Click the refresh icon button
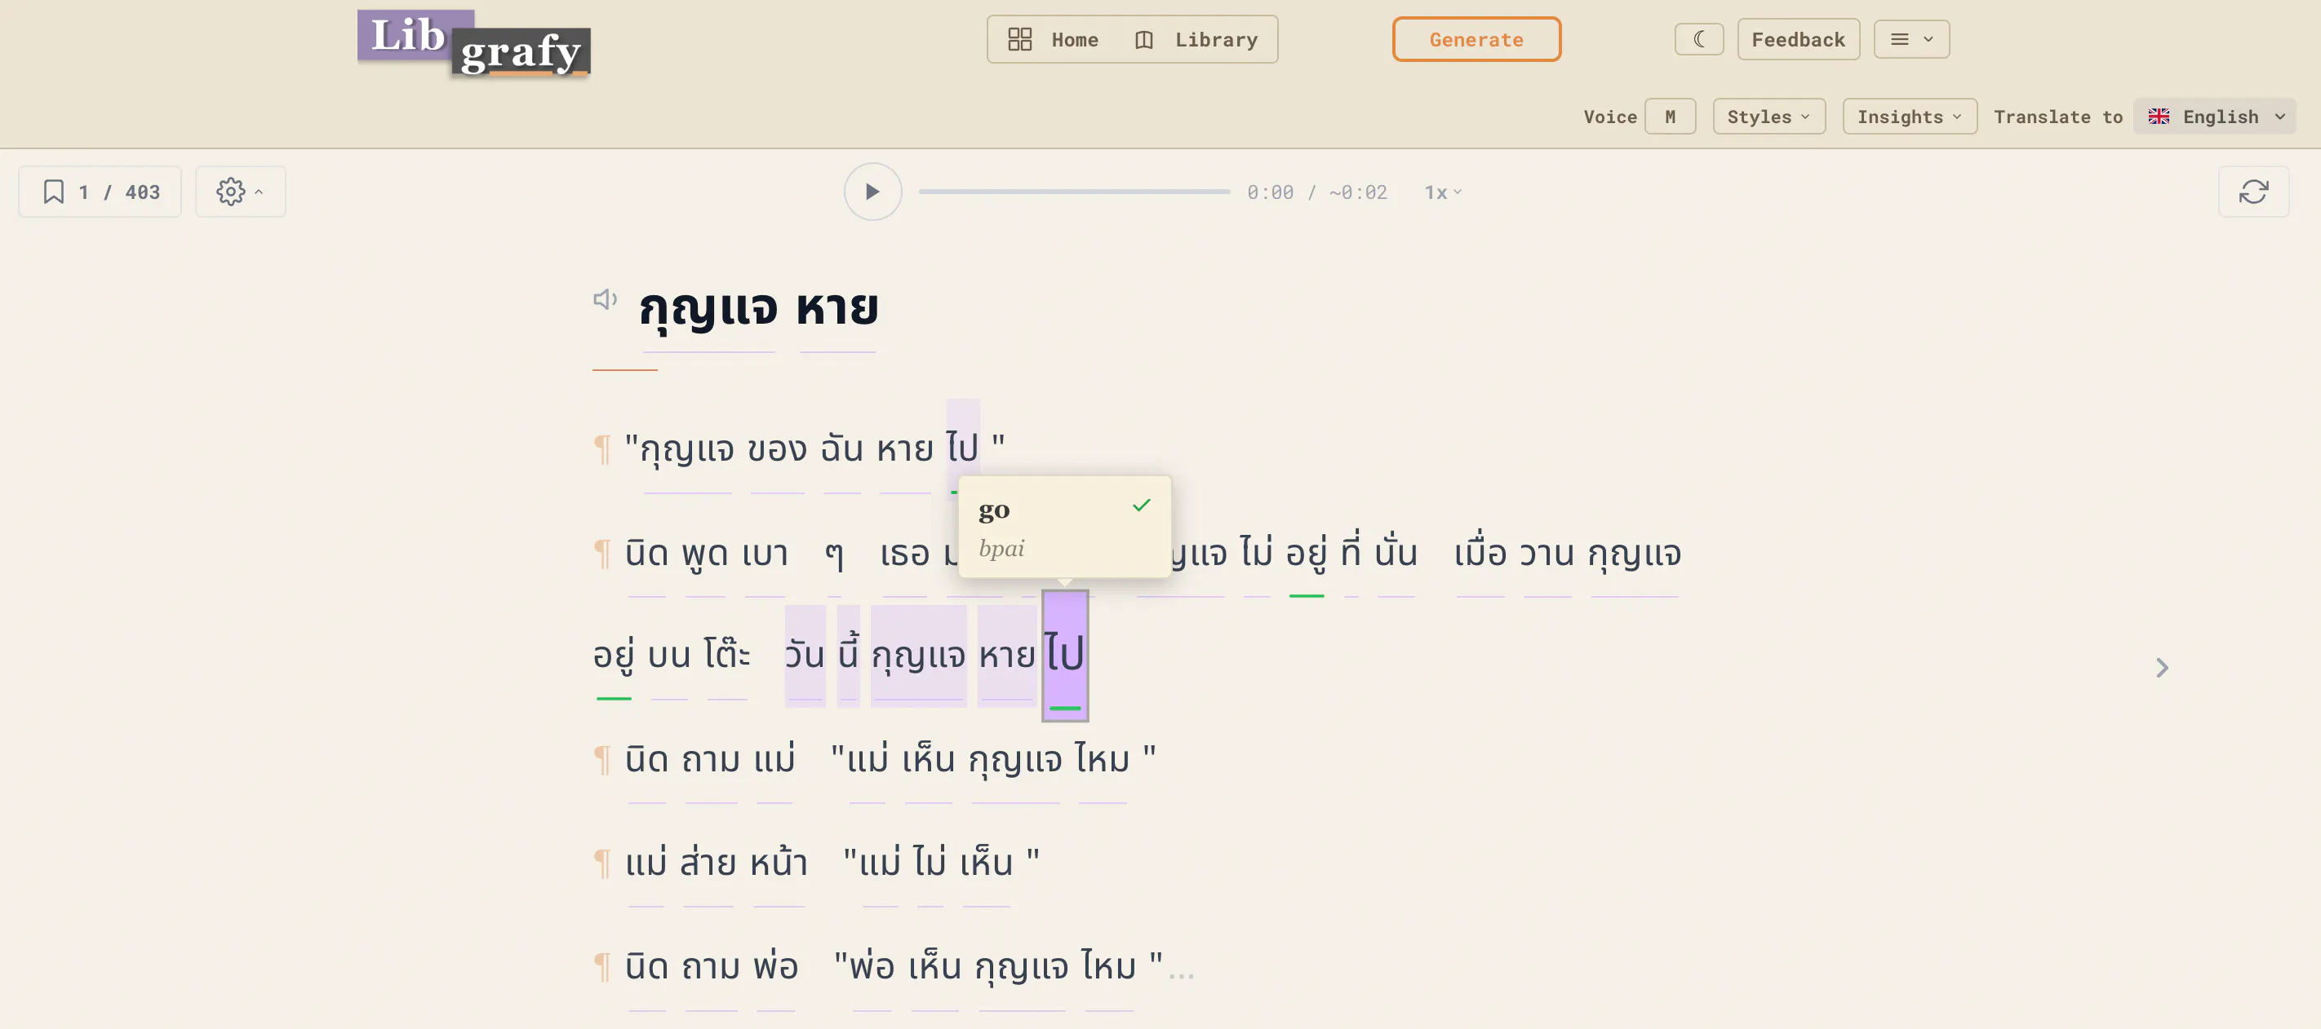 coord(2252,192)
